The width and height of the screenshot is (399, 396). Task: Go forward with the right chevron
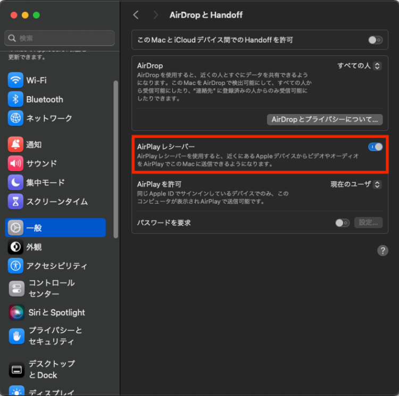point(155,15)
